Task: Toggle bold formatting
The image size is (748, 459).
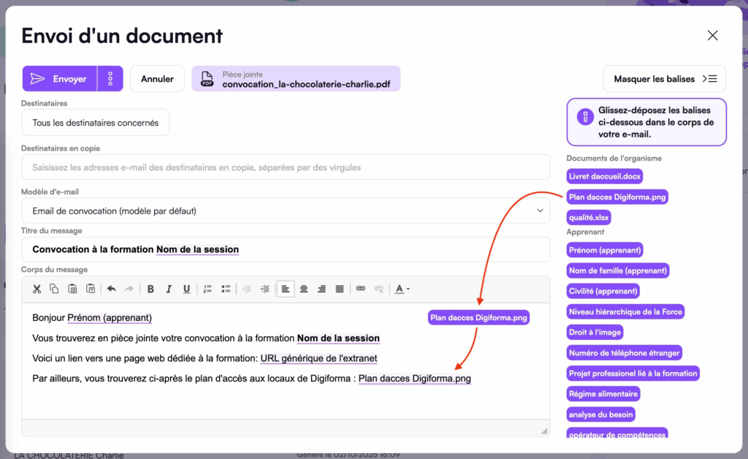Action: point(150,289)
